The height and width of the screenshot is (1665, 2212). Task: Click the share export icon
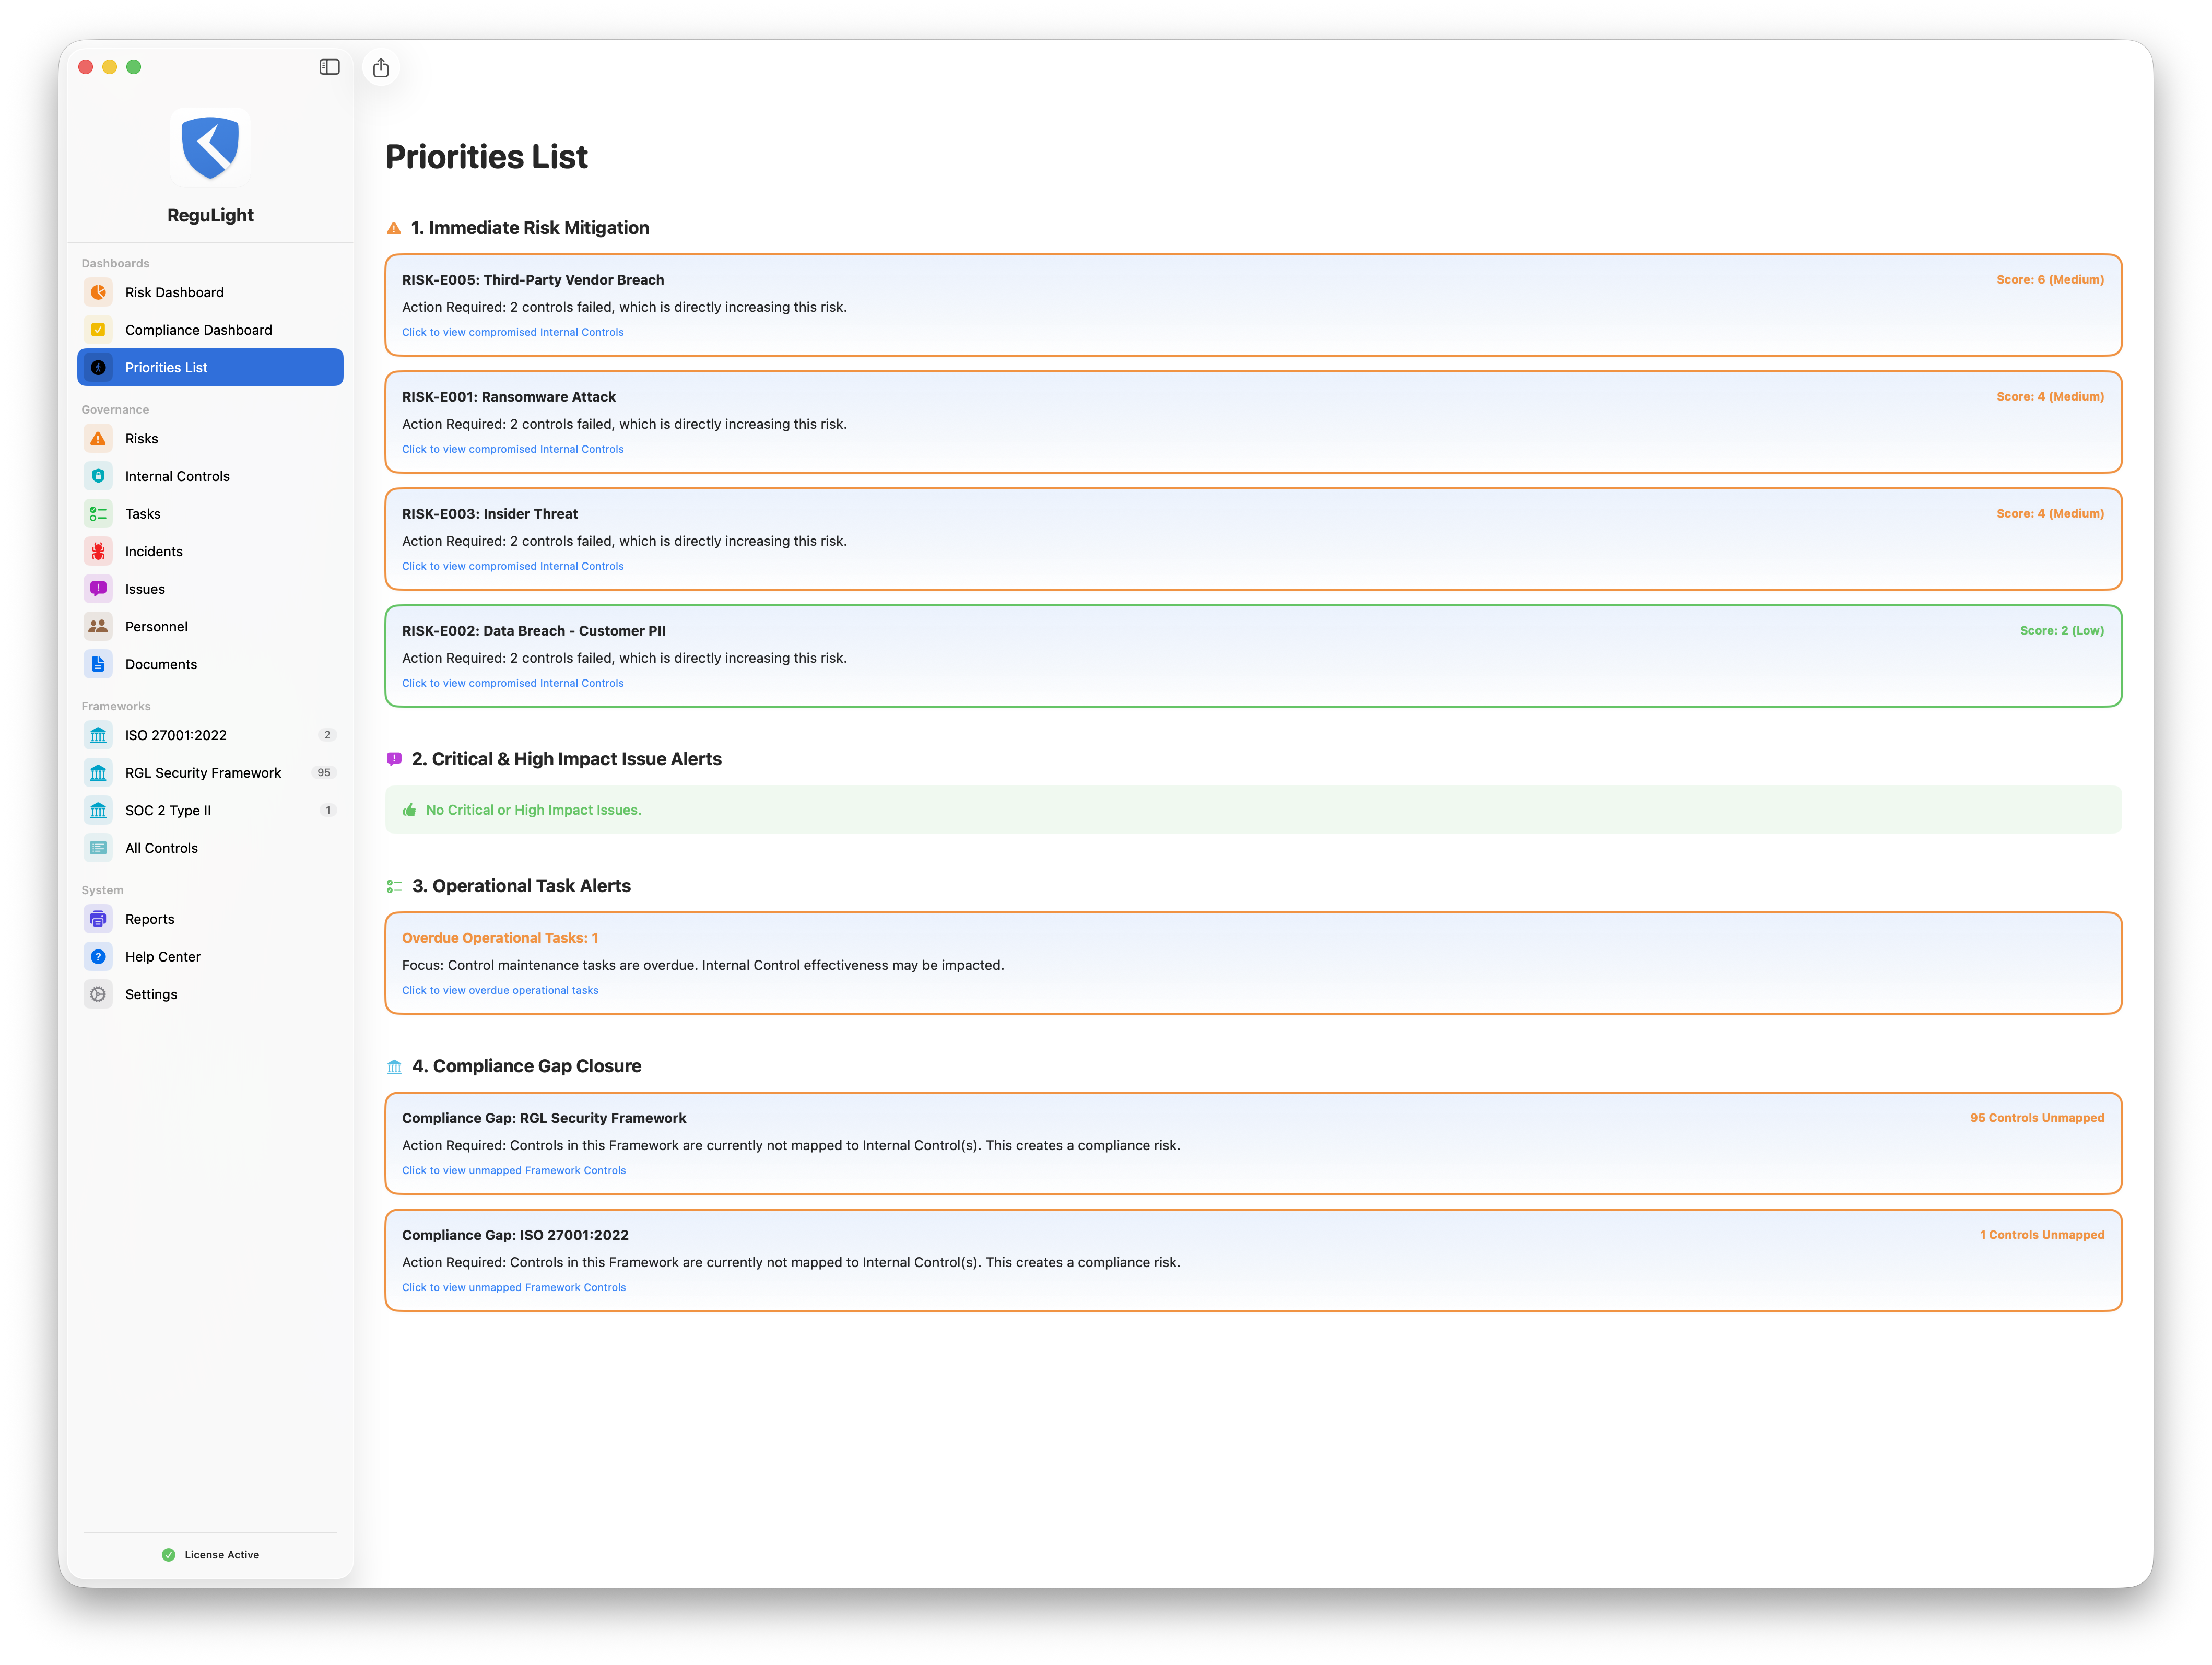tap(381, 68)
